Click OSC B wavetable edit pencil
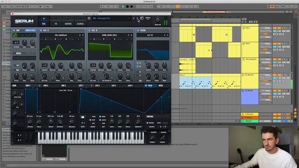 131,43
